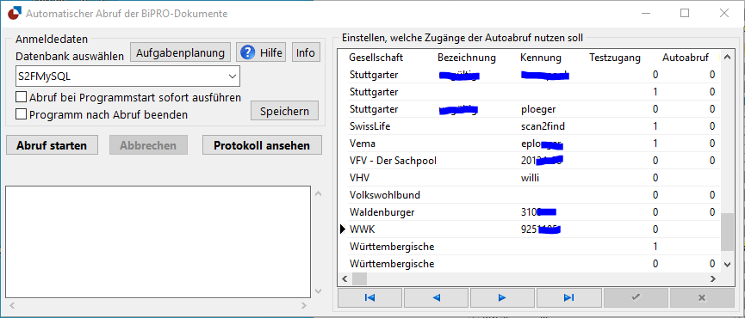Open Protokoll ansehen
Image resolution: width=745 pixels, height=318 pixels.
pyautogui.click(x=262, y=145)
